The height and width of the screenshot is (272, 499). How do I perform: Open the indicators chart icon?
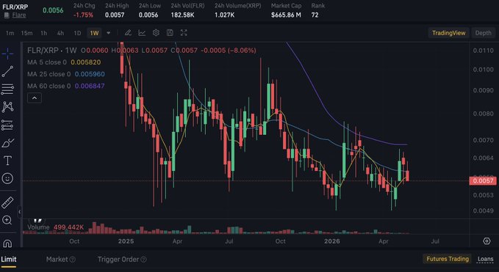pyautogui.click(x=142, y=33)
